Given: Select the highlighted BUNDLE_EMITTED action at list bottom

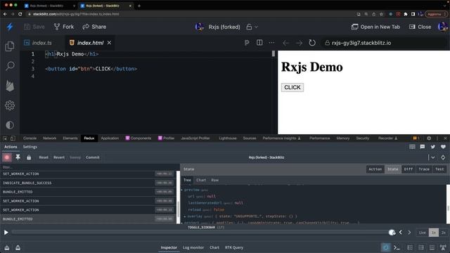Looking at the screenshot, I should pos(89,219).
